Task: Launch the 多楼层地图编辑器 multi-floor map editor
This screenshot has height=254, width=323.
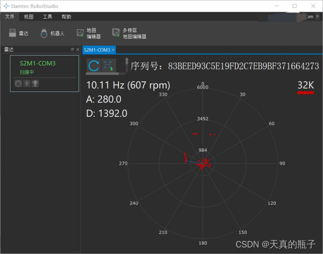Action: click(129, 33)
